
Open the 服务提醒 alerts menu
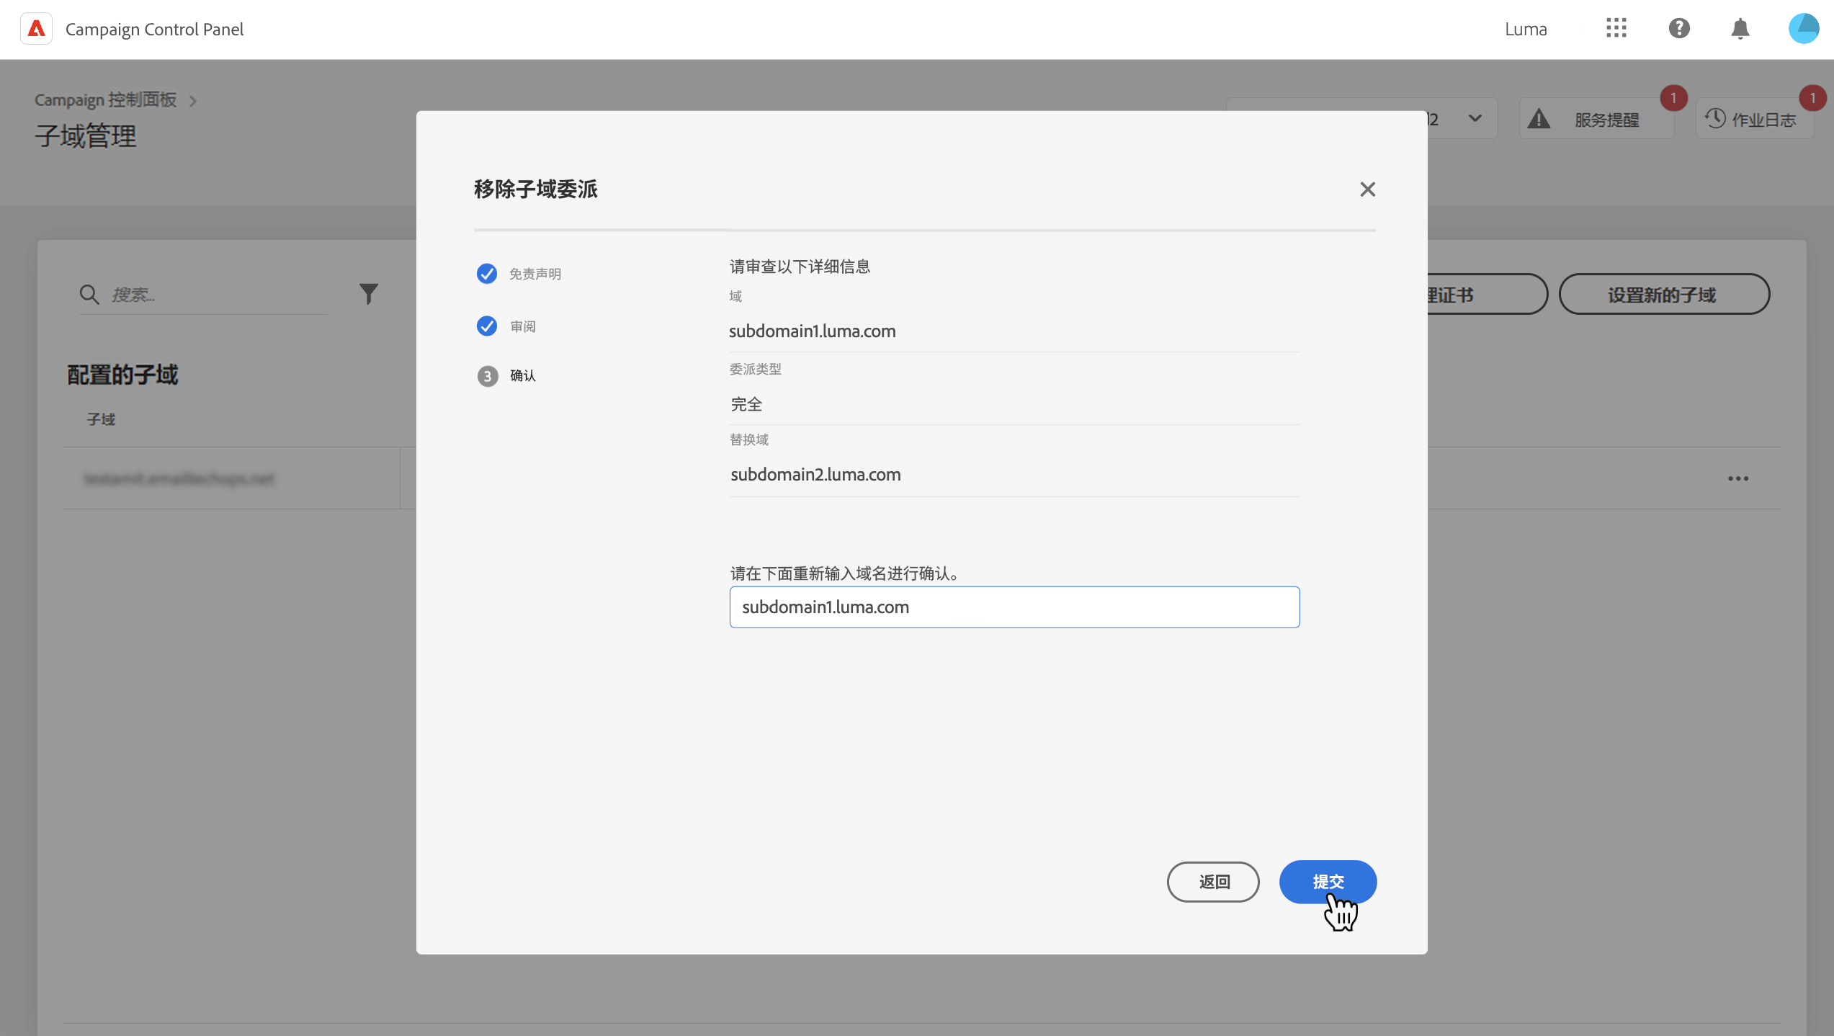pos(1596,120)
